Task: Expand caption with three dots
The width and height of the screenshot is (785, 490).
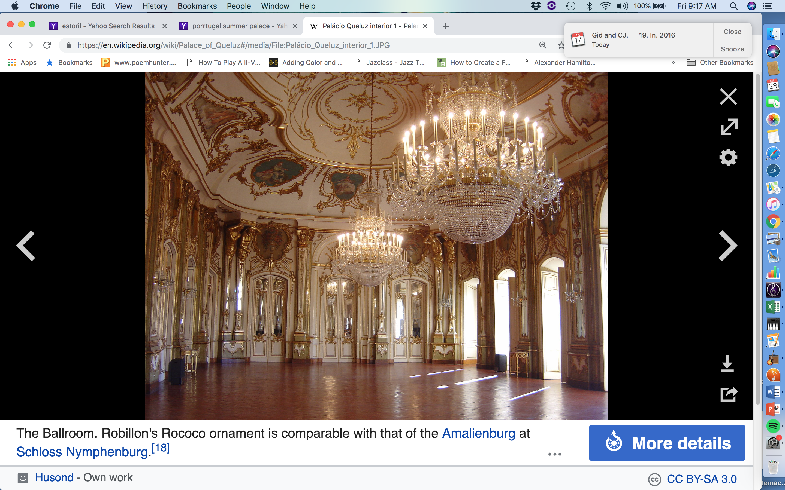Action: click(x=555, y=454)
